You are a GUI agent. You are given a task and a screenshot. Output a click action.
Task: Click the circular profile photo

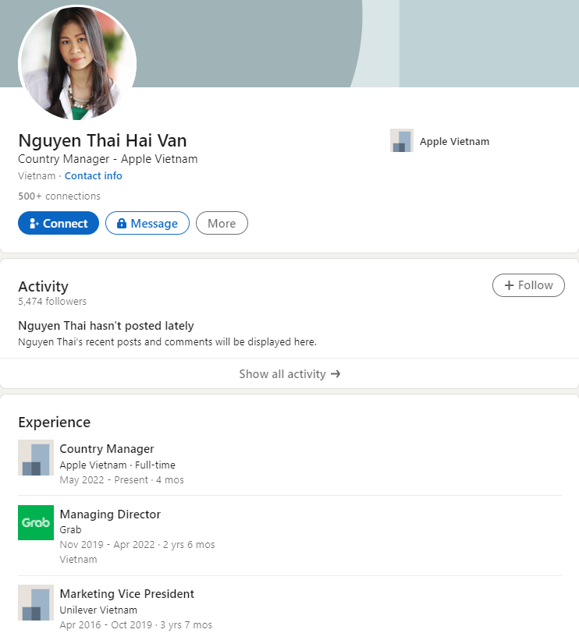click(x=77, y=63)
